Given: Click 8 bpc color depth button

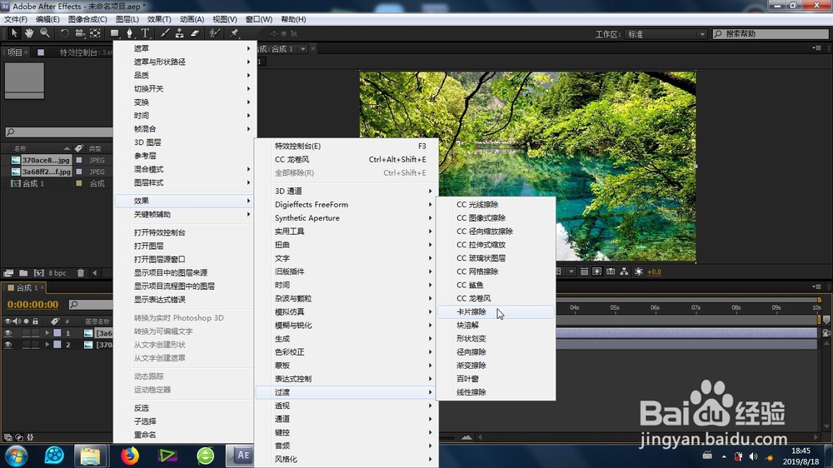Looking at the screenshot, I should pos(57,273).
